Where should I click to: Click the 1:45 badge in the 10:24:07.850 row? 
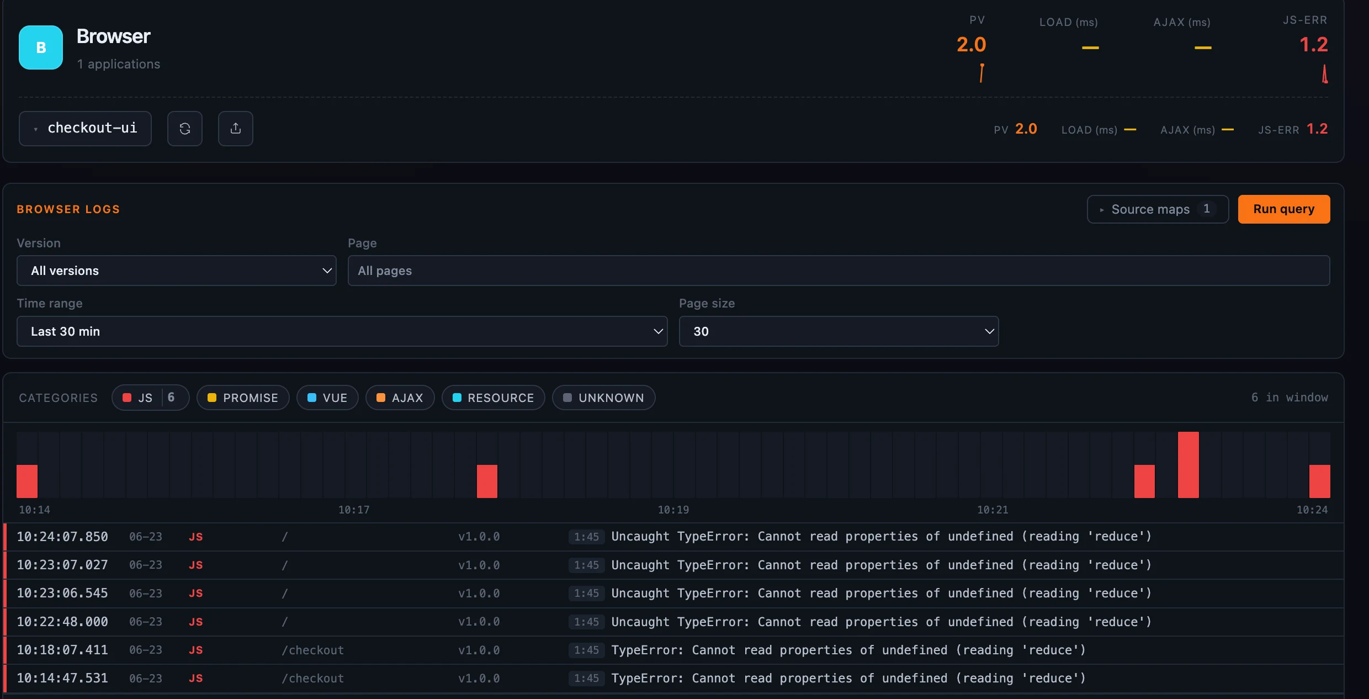(586, 537)
